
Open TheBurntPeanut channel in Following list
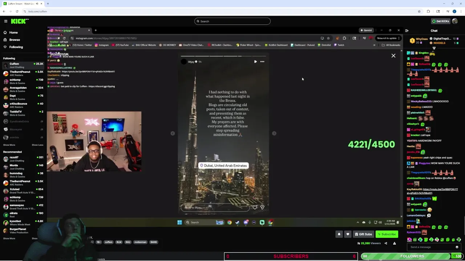pyautogui.click(x=23, y=73)
